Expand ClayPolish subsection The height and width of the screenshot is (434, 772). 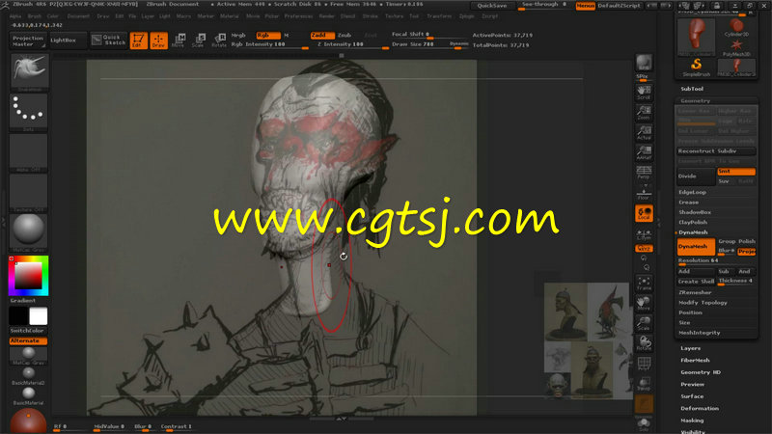693,223
